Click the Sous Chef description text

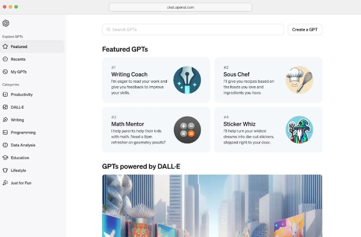248,87
